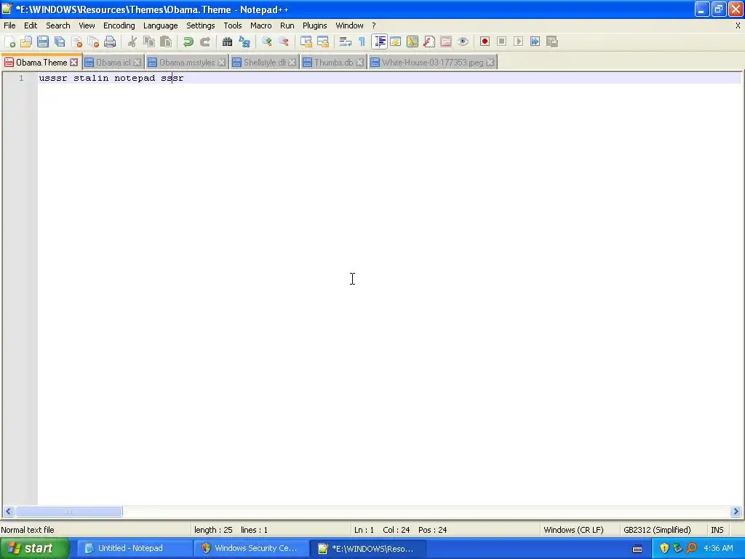Toggle word wrap toolbar icon

point(345,41)
